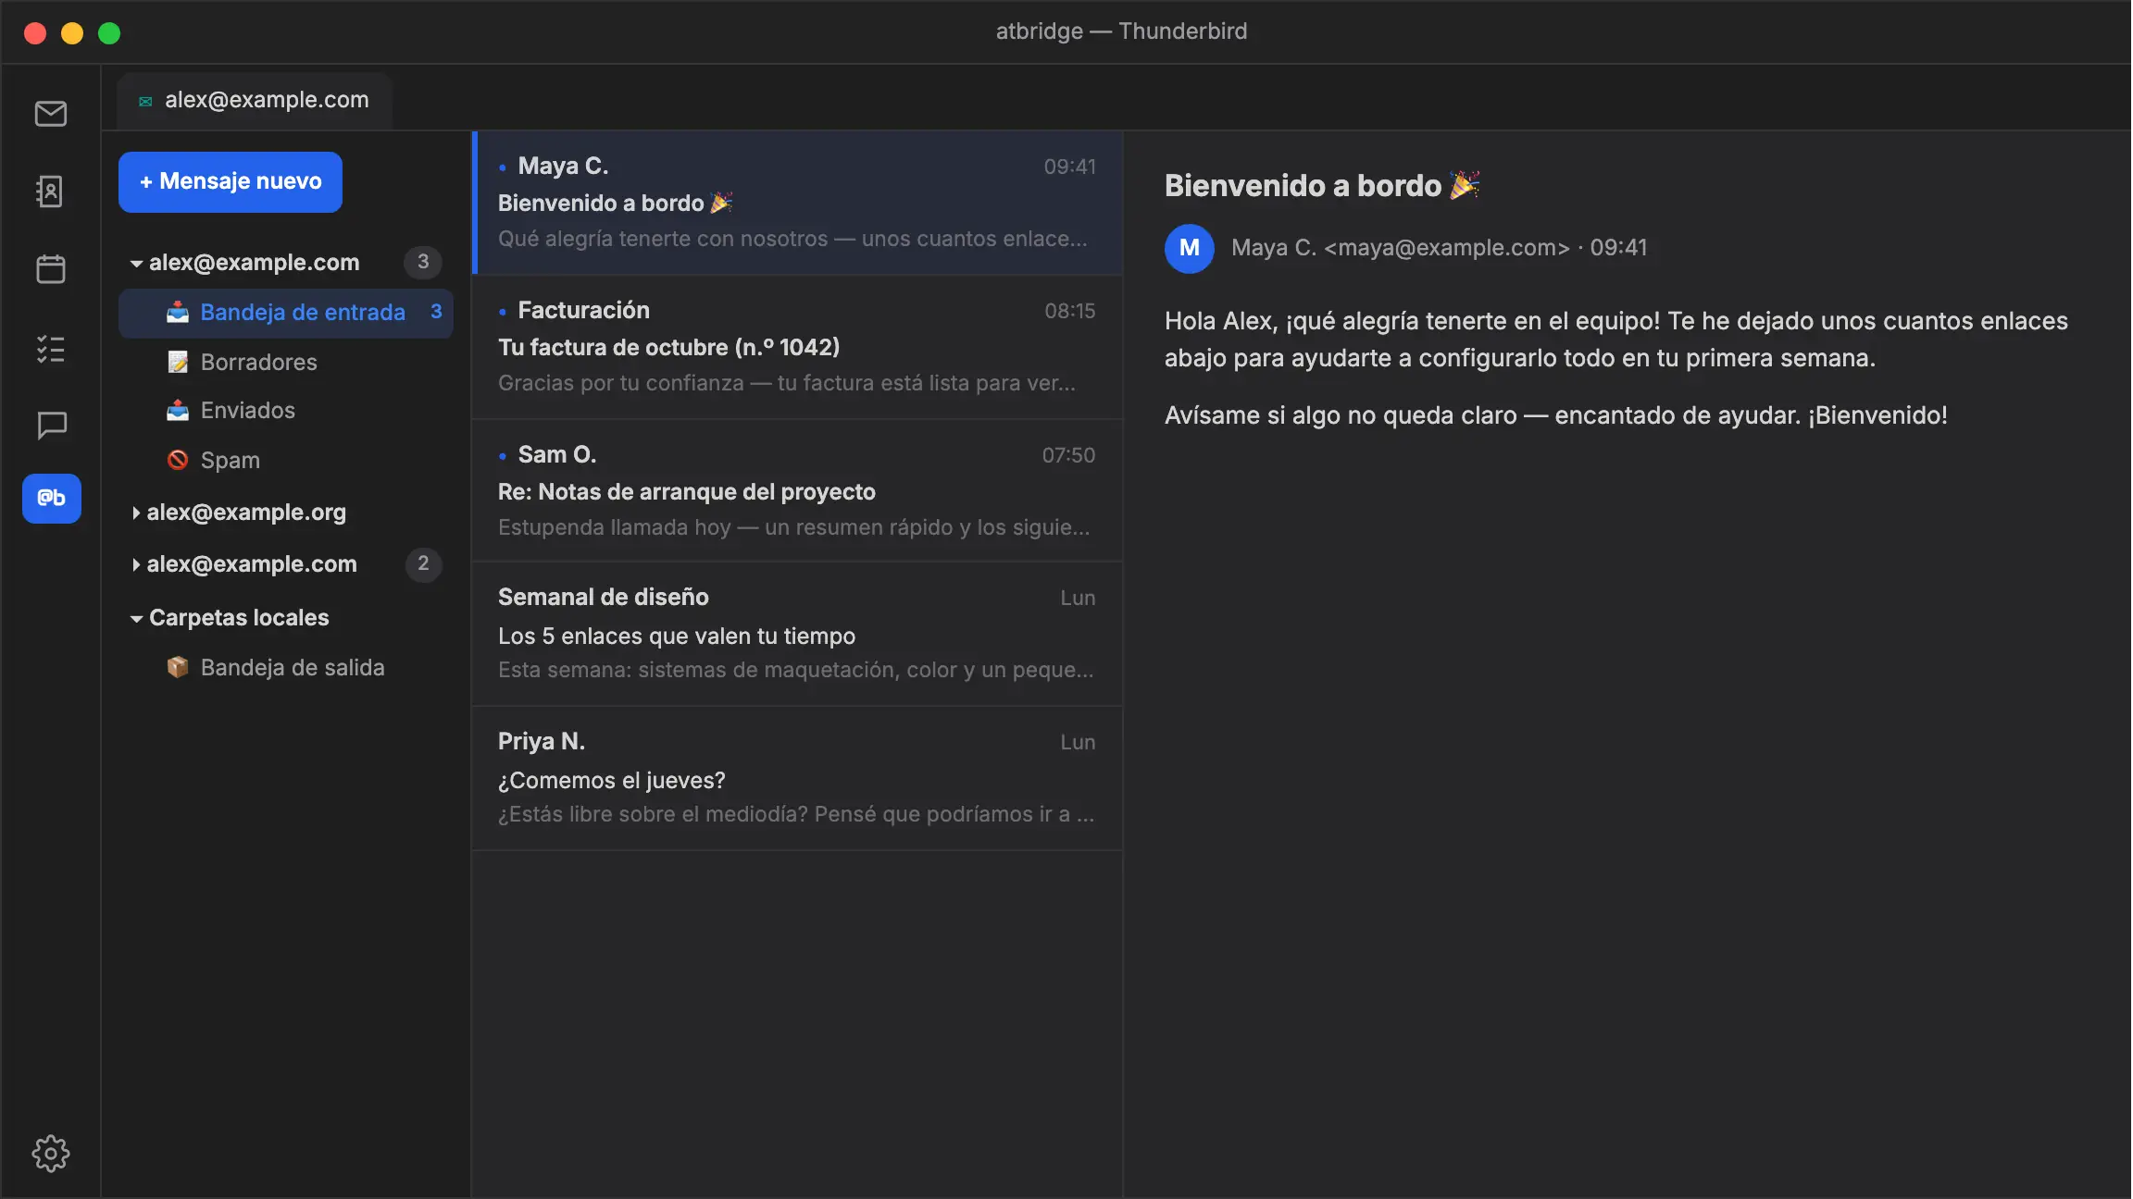Click the unread count 3 on first account
Image resolution: width=2133 pixels, height=1199 pixels.
click(423, 262)
